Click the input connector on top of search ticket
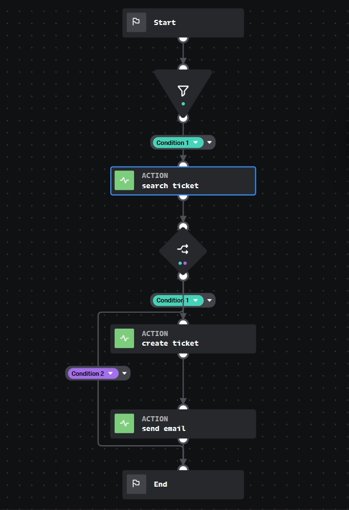 [x=183, y=165]
